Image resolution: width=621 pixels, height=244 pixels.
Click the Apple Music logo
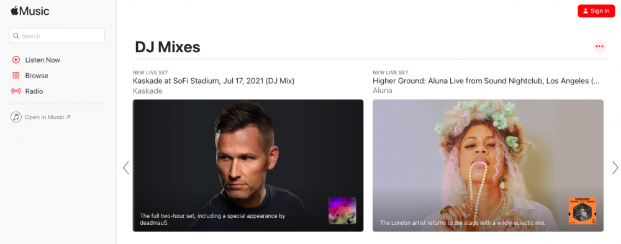pyautogui.click(x=30, y=11)
